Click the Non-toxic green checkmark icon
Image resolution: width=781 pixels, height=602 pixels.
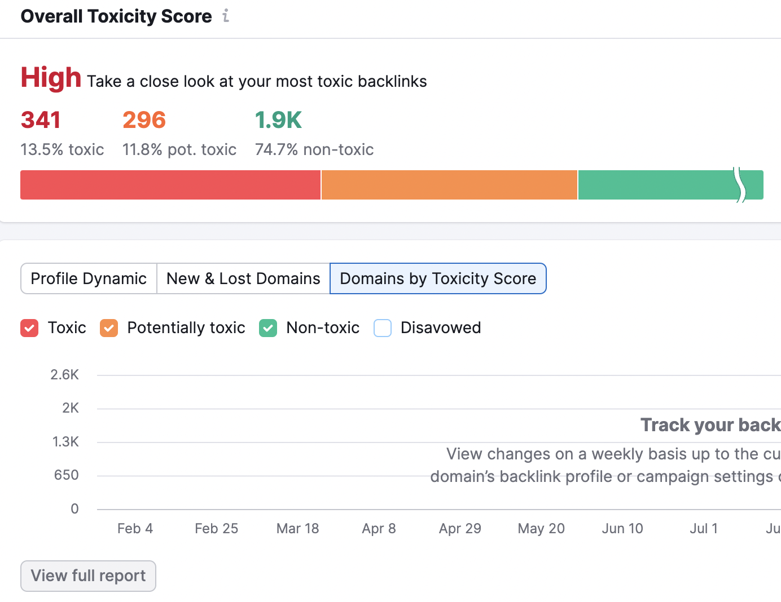[268, 327]
